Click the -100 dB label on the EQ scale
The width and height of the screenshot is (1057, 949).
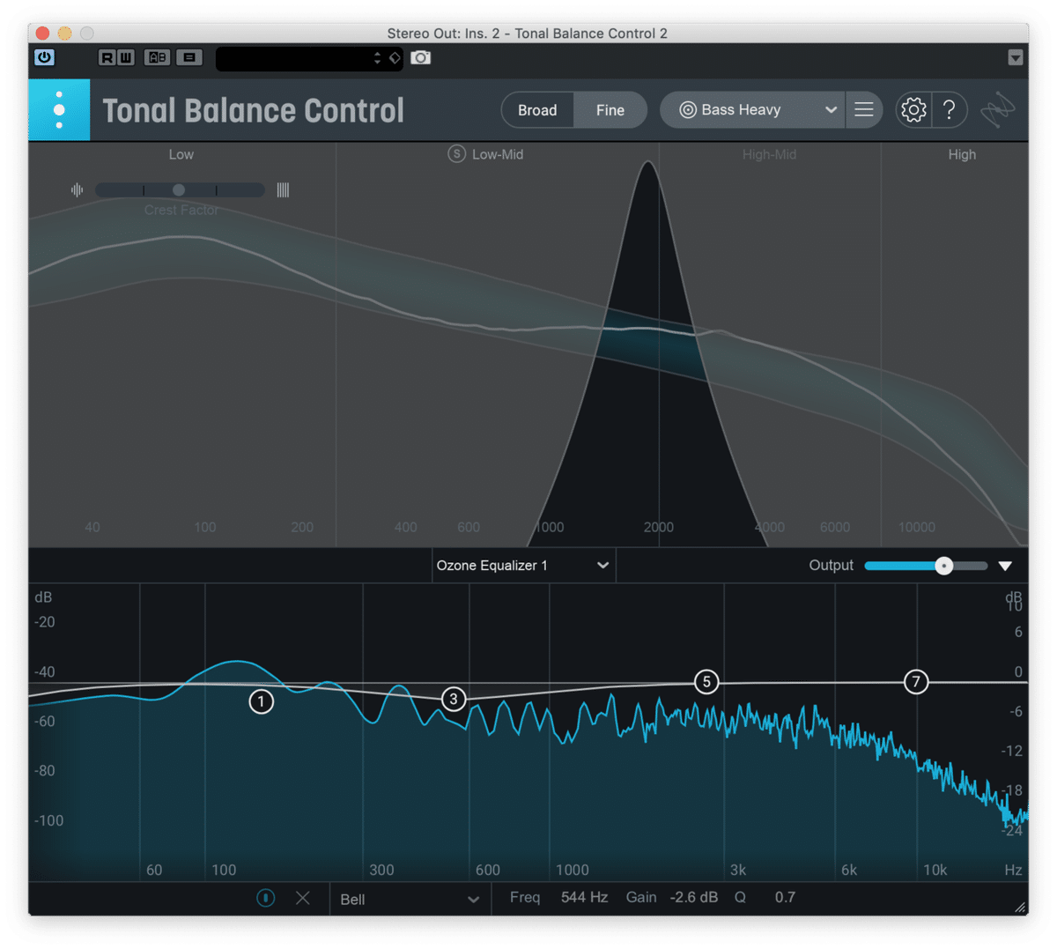[x=49, y=820]
